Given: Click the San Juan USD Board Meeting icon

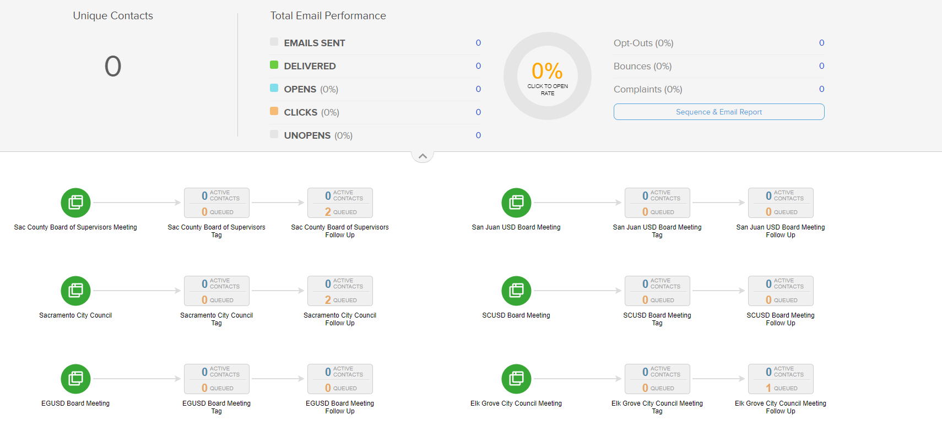Looking at the screenshot, I should (516, 203).
